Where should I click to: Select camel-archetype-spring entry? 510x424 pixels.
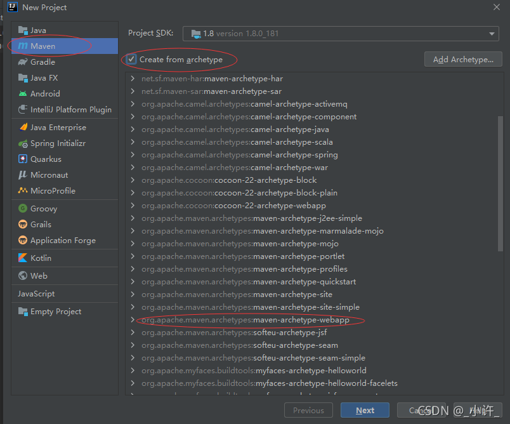tap(240, 155)
